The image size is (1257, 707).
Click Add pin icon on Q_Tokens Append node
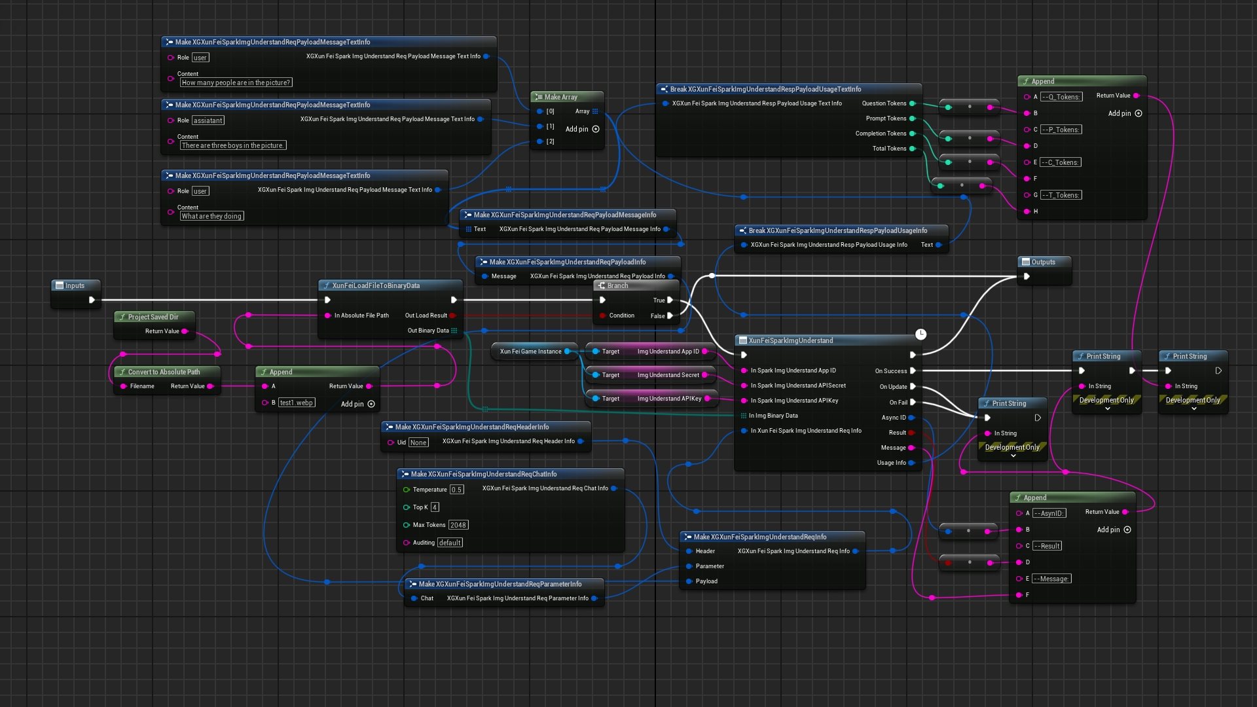point(1139,113)
